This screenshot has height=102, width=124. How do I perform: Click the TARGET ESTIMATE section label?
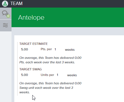click(33, 44)
